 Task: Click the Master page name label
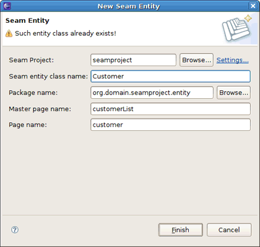[x=40, y=109]
